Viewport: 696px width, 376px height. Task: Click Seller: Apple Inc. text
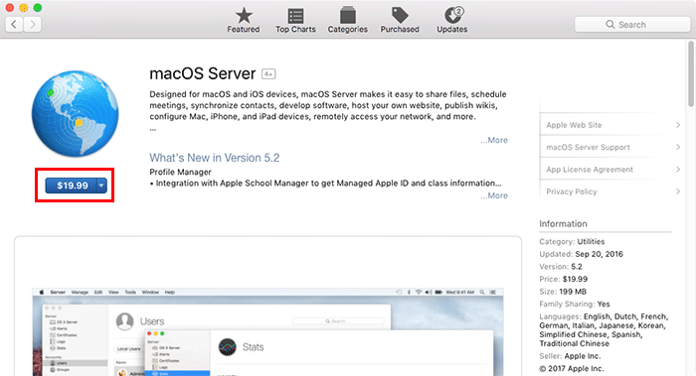(x=570, y=356)
